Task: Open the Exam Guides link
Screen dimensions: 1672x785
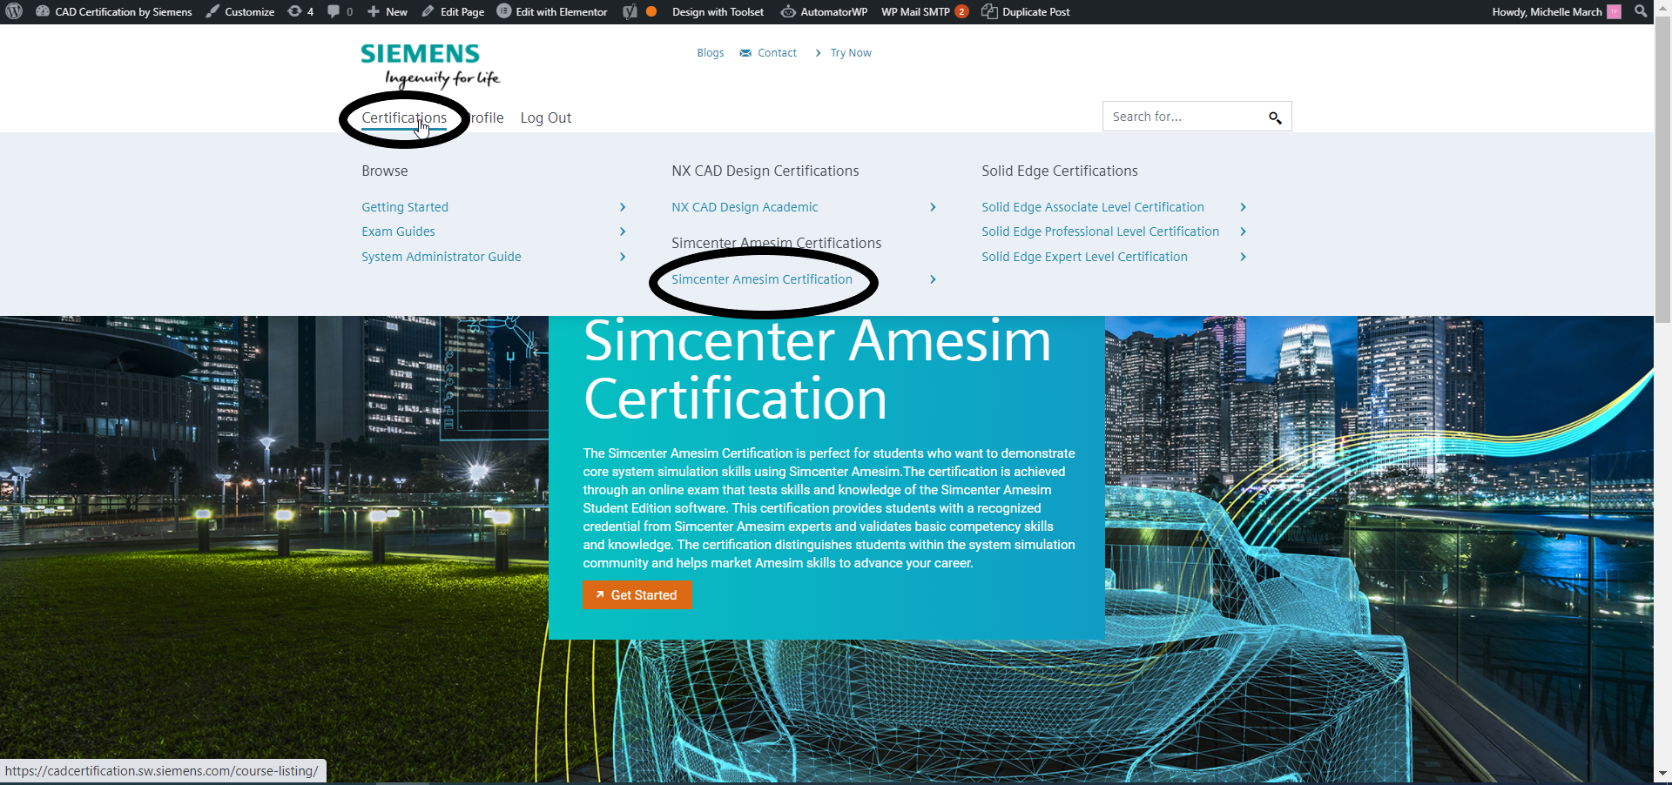Action: [398, 231]
